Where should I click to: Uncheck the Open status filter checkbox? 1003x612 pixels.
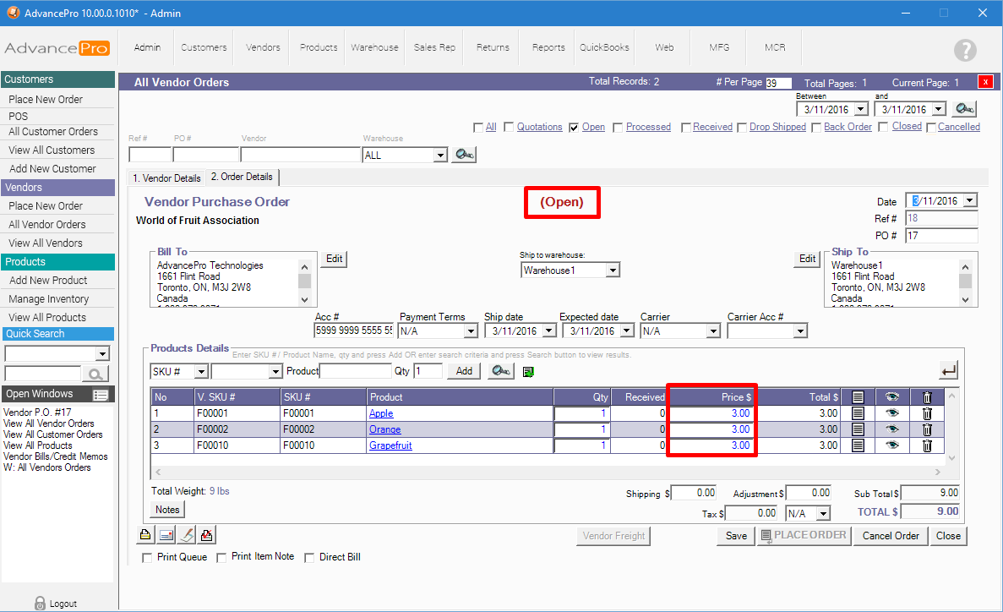[575, 128]
